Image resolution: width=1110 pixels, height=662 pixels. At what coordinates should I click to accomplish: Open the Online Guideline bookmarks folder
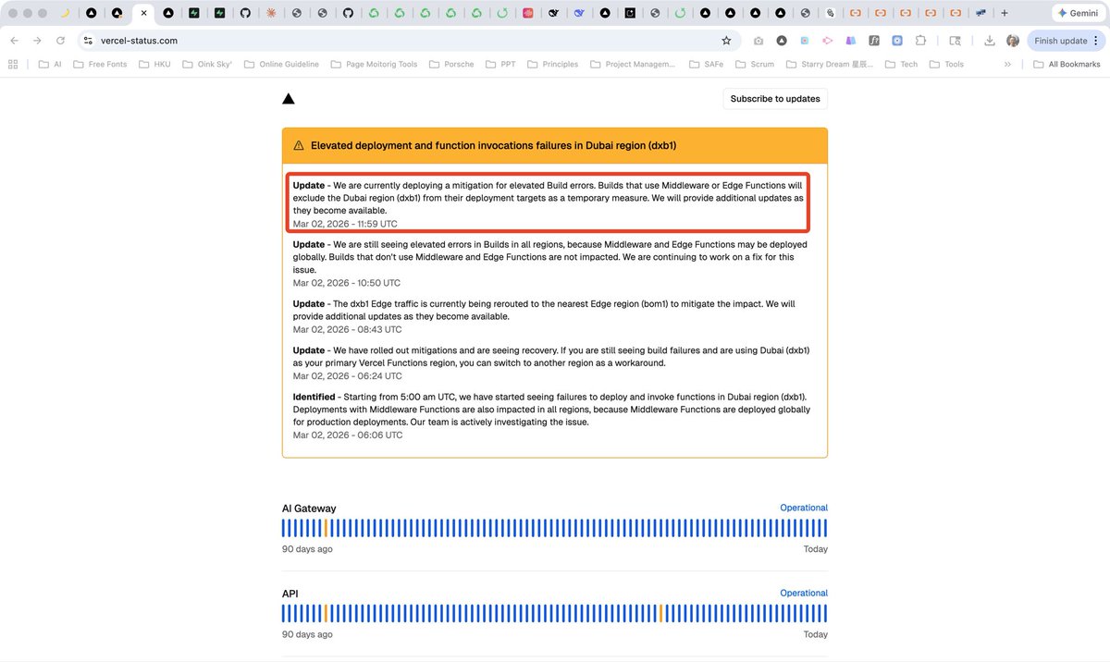coord(281,64)
